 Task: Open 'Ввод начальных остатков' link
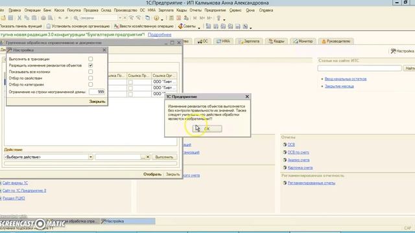346,79
